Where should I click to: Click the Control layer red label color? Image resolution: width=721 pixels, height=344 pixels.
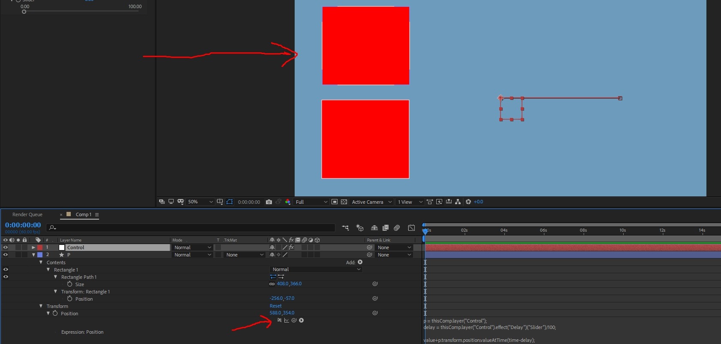click(x=40, y=247)
